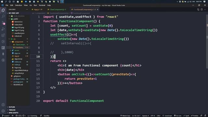
Task: Click the Spell status bar item
Action: 186,116
